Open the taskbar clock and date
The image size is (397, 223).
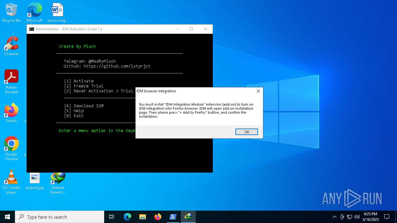[x=371, y=217]
